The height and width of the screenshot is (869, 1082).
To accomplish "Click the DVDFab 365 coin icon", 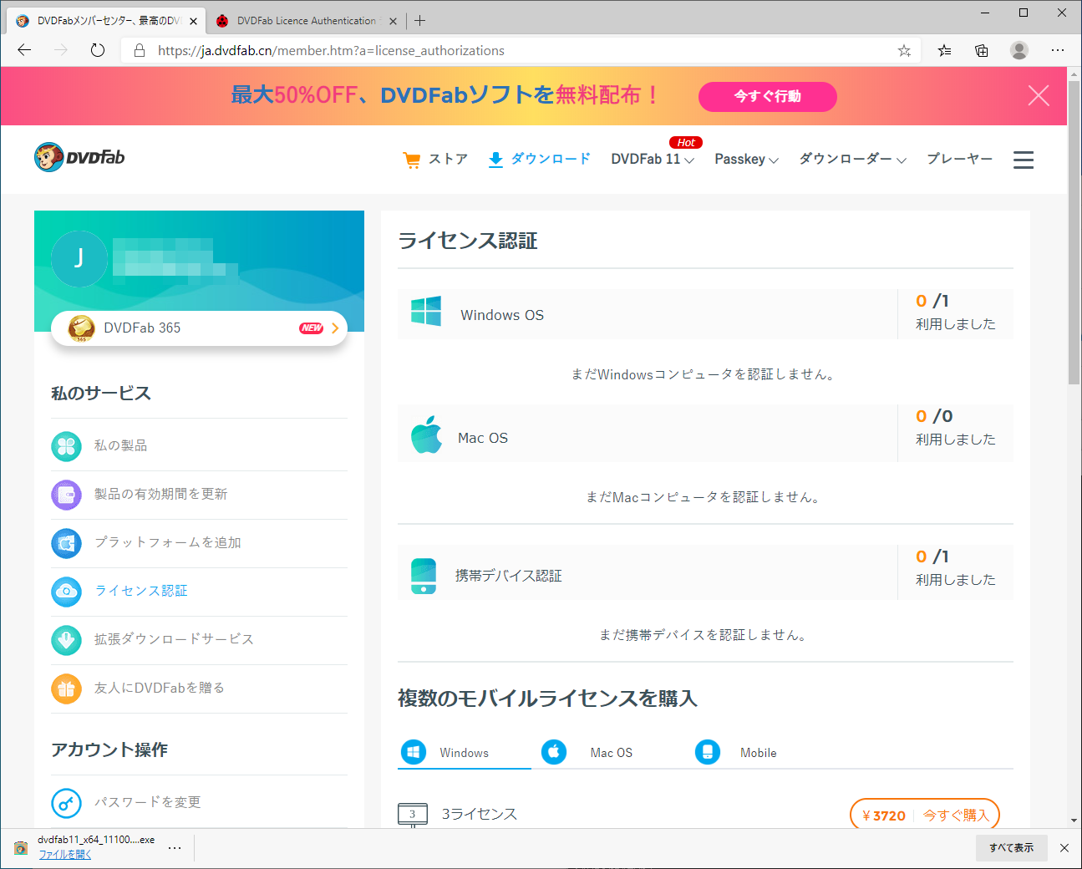I will point(81,328).
